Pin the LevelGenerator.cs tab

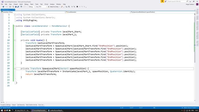pos(12,10)
